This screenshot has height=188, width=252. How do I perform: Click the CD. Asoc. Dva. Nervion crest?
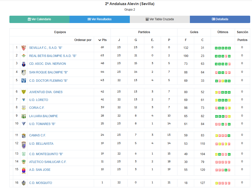click(24, 64)
